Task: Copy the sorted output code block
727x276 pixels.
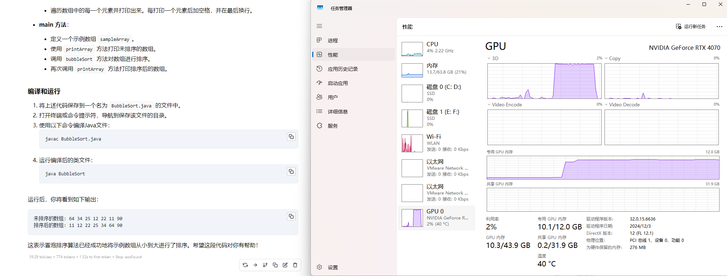Action: click(291, 217)
